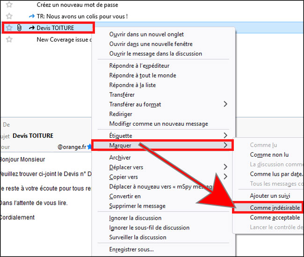Image resolution: width=304 pixels, height=257 pixels.
Task: Click the forwarded arrow icon beside Devis TOITURE
Action: (32, 28)
